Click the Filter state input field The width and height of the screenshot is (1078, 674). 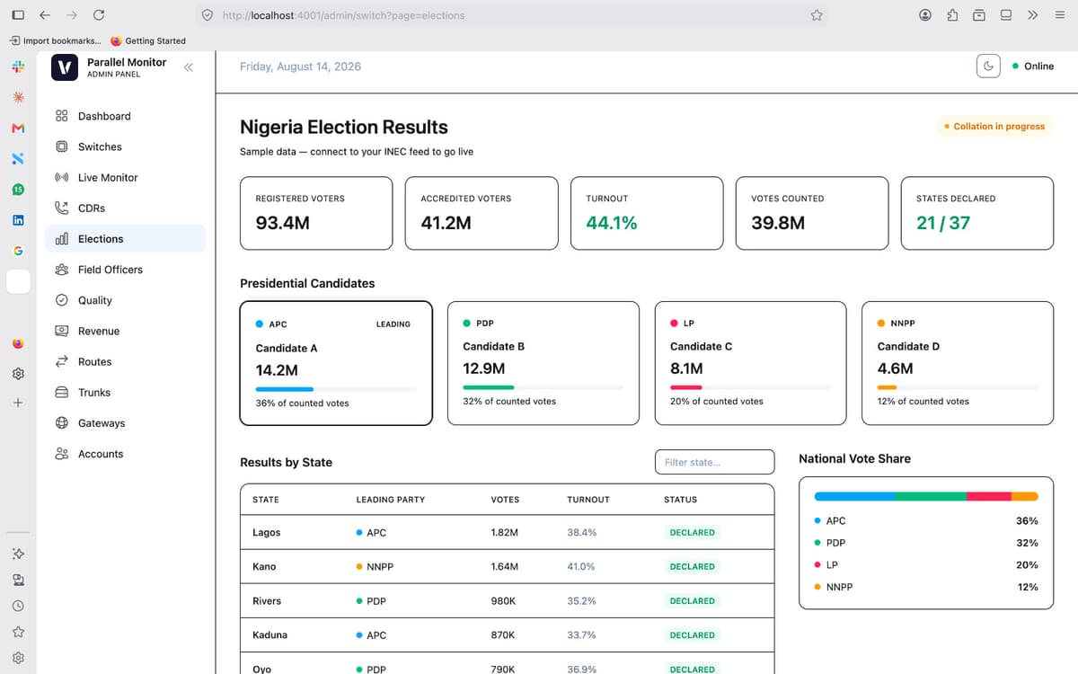point(714,462)
